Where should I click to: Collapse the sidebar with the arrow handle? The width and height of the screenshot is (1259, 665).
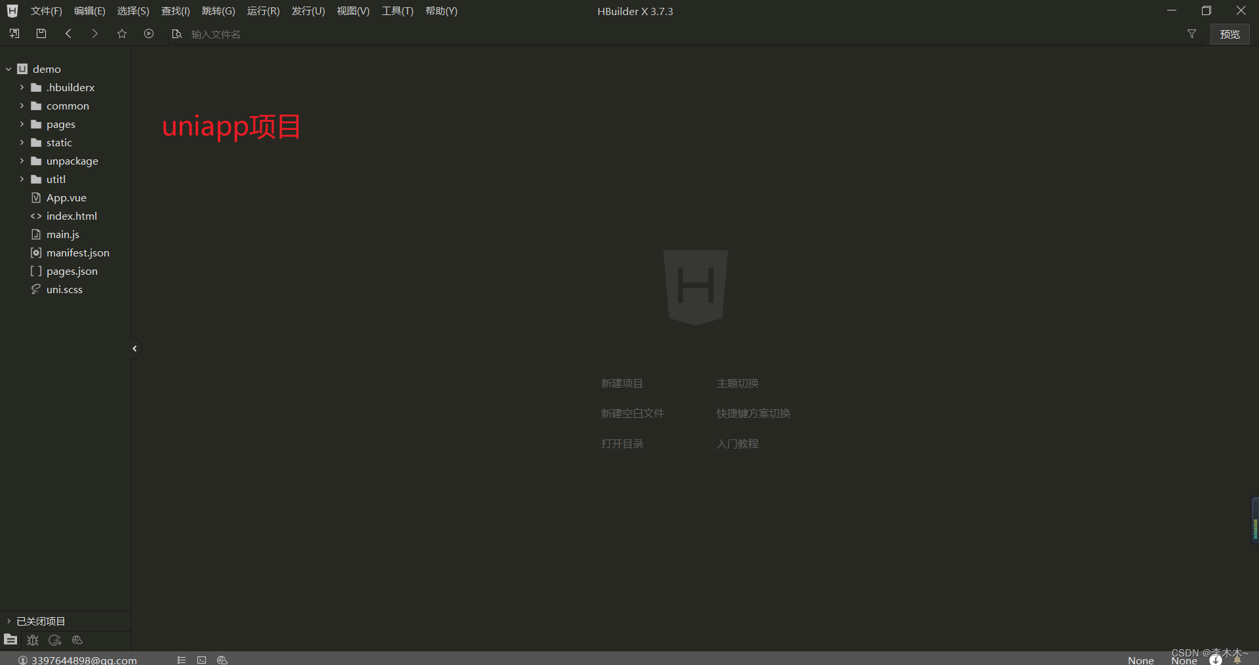coord(134,348)
